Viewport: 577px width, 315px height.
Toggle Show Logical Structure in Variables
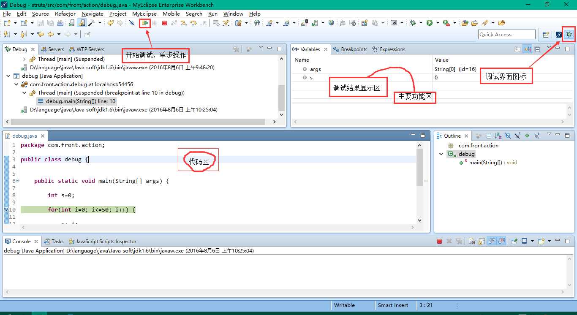[528, 49]
